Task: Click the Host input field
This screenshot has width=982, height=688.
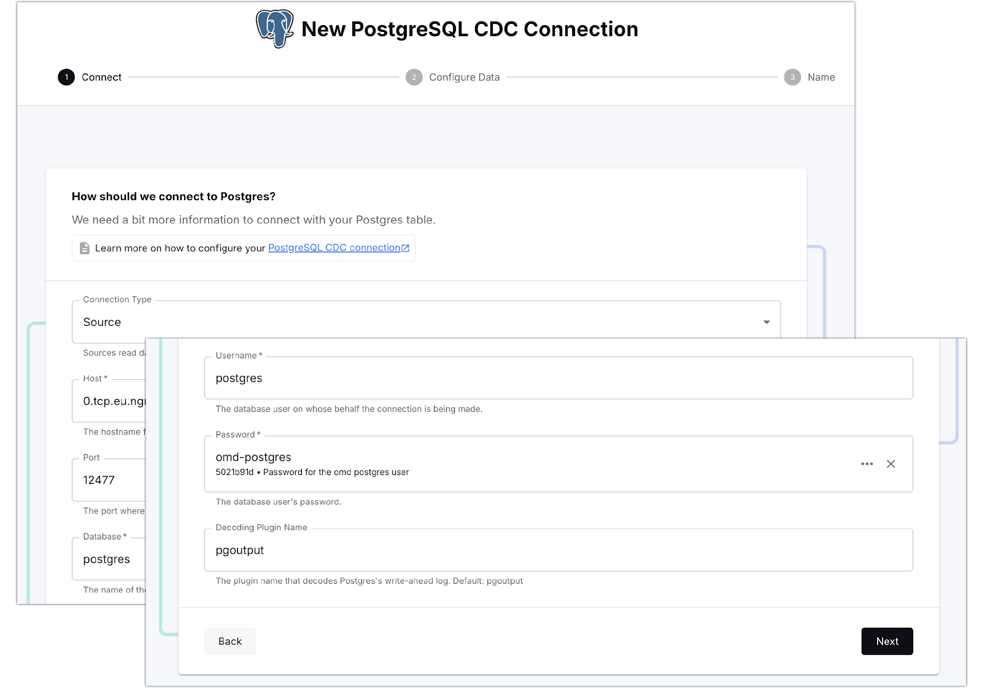Action: click(x=110, y=401)
